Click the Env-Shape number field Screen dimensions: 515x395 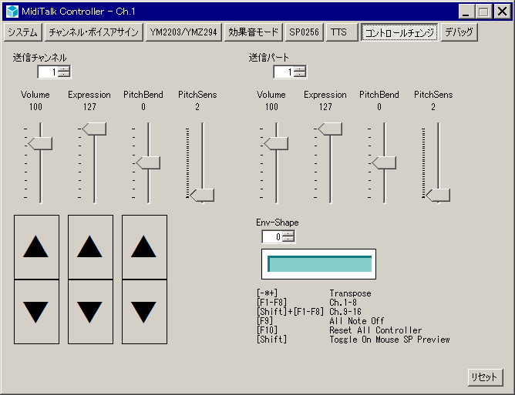coord(272,236)
